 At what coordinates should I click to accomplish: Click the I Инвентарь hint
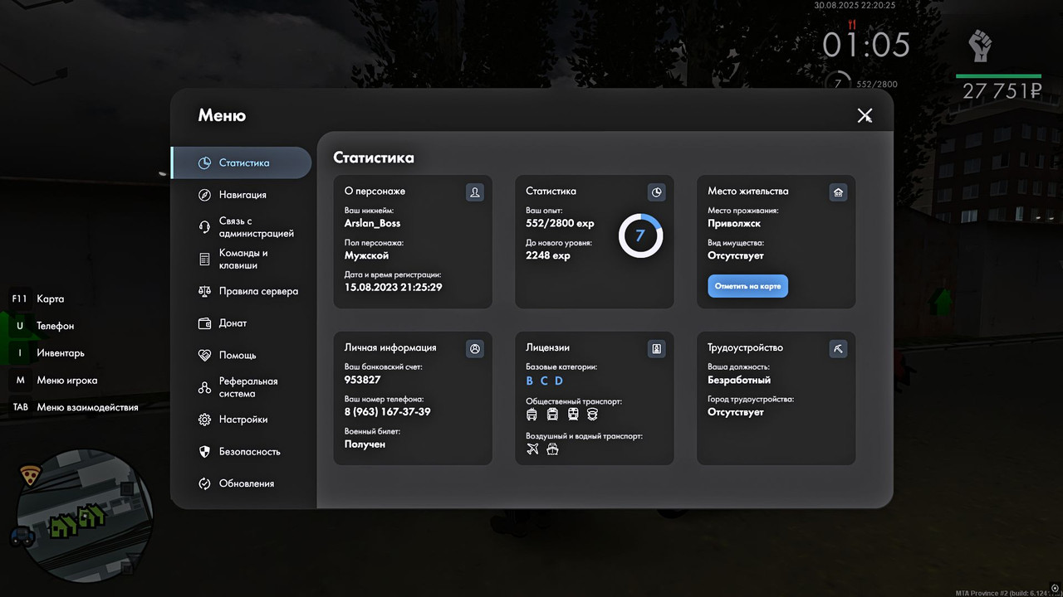tap(47, 353)
